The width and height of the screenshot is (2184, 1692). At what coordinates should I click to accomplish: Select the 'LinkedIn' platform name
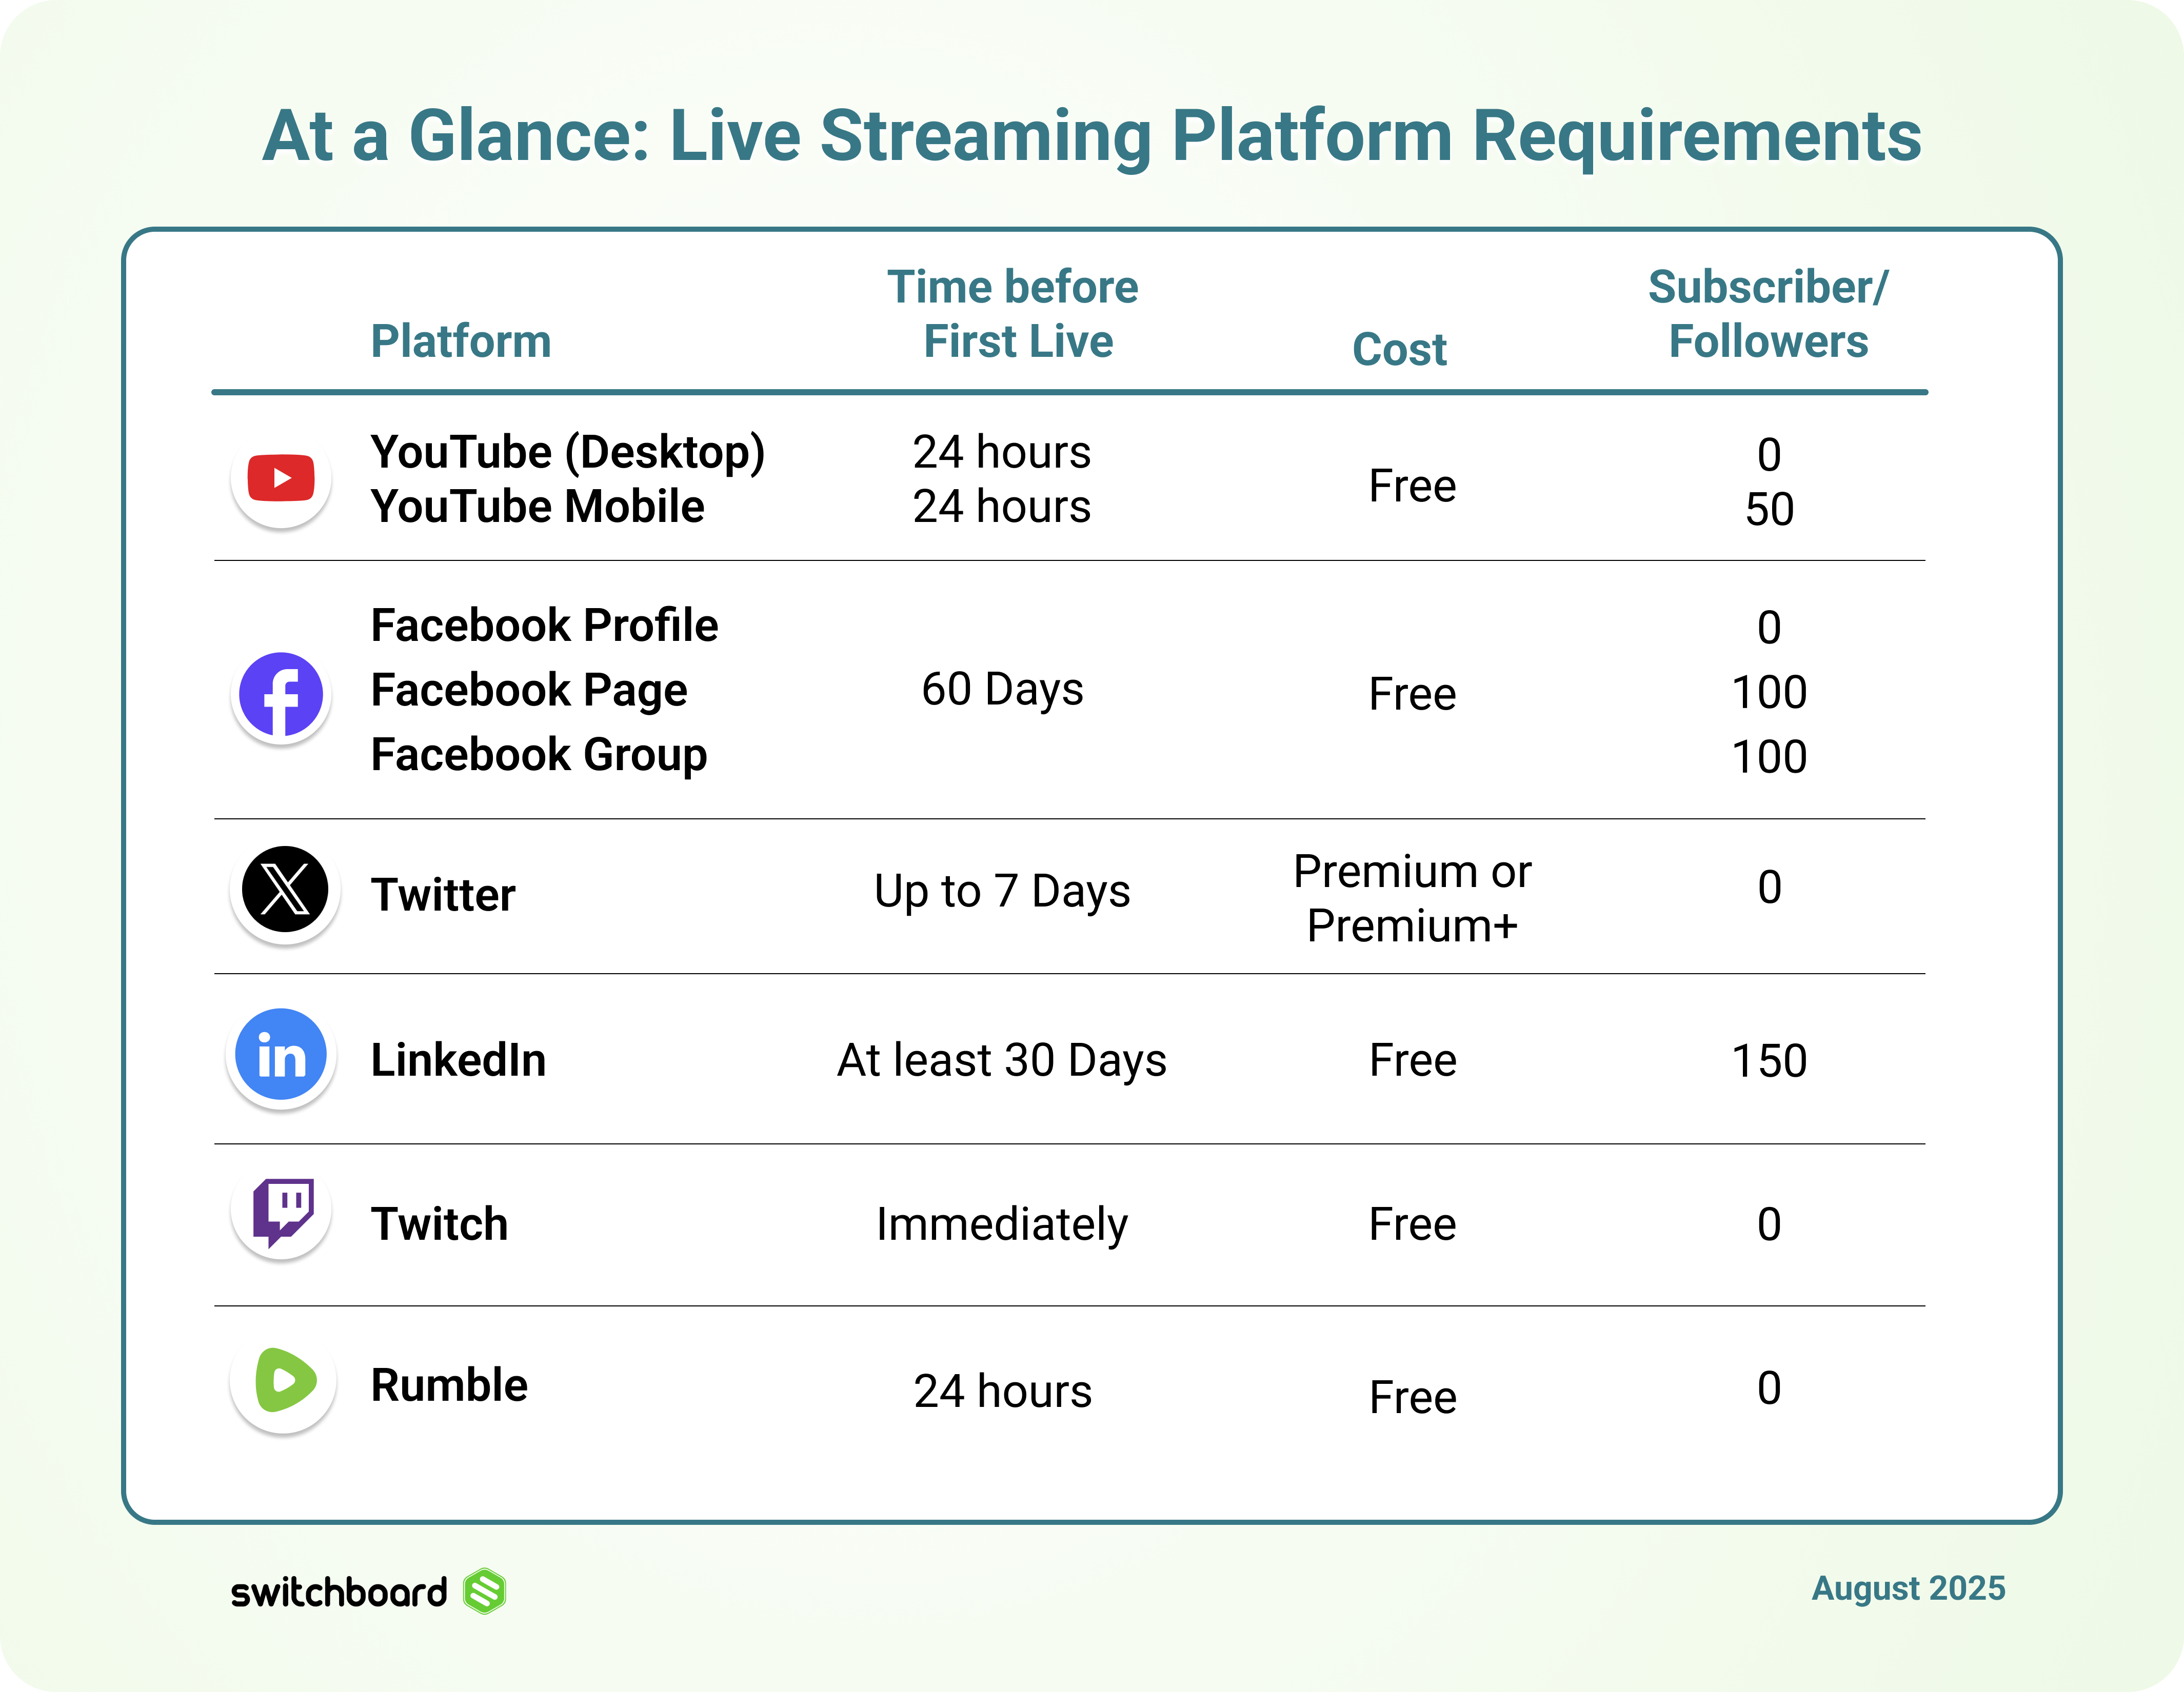tap(458, 1059)
